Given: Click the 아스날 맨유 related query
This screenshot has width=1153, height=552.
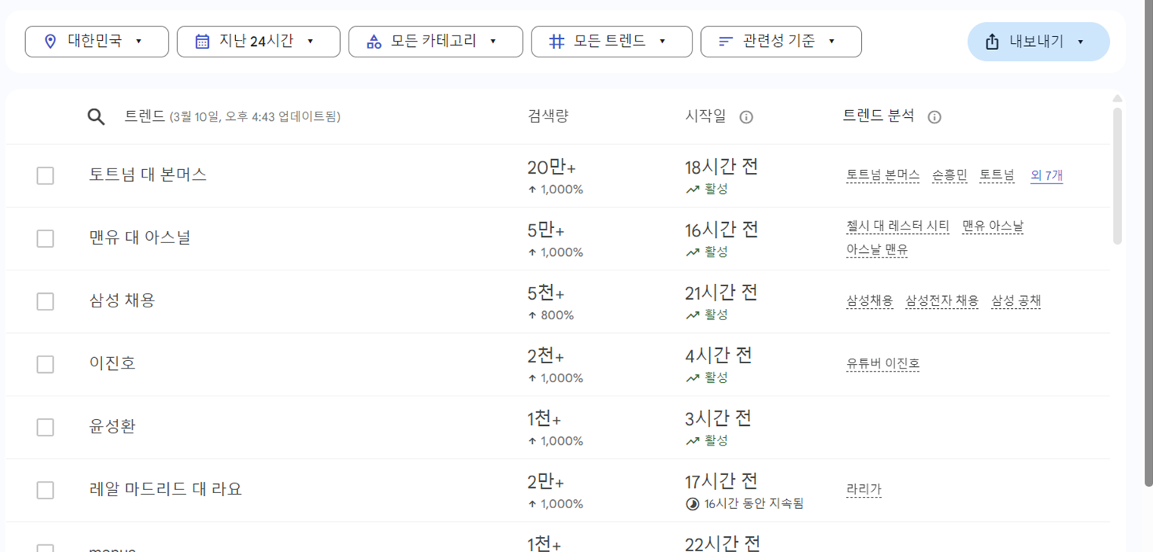Looking at the screenshot, I should click(x=877, y=249).
